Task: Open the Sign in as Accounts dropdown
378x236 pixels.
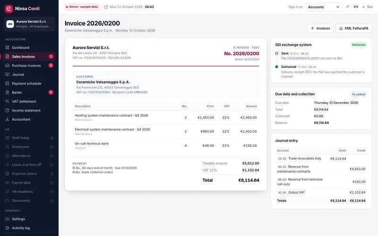Action: pos(324,7)
